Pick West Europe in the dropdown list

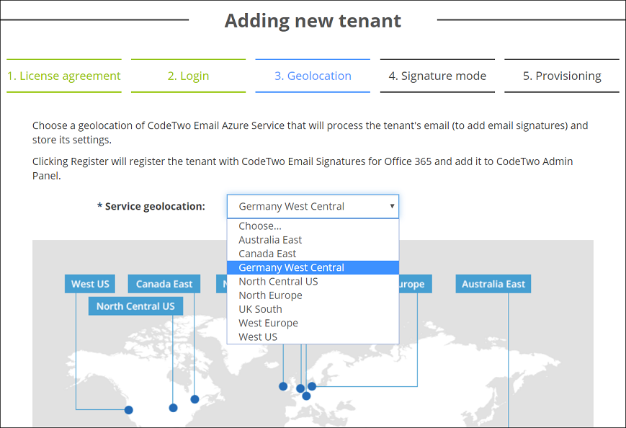313,323
